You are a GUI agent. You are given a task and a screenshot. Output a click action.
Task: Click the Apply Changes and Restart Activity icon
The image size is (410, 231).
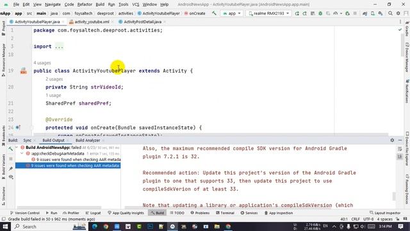(297, 13)
